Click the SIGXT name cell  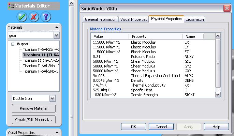point(190,95)
